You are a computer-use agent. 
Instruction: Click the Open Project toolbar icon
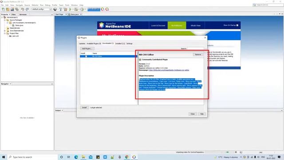(12, 9)
